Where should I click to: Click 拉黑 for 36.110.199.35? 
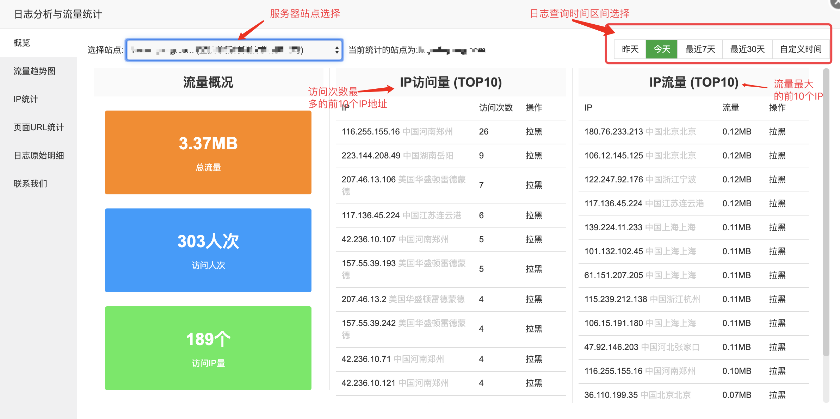click(777, 395)
